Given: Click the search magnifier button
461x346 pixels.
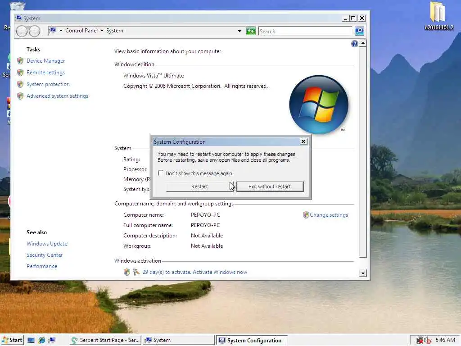Looking at the screenshot, I should [x=359, y=31].
